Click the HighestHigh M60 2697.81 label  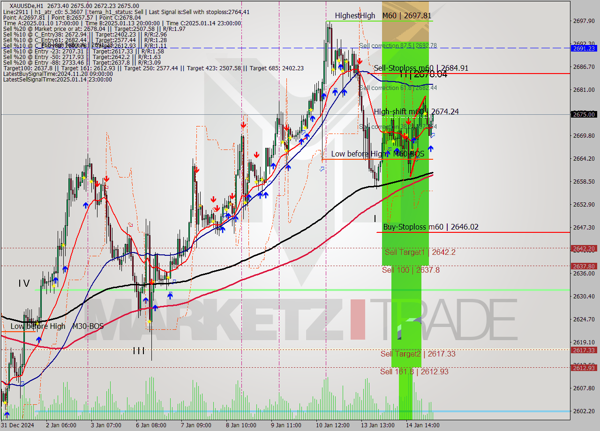coord(383,16)
